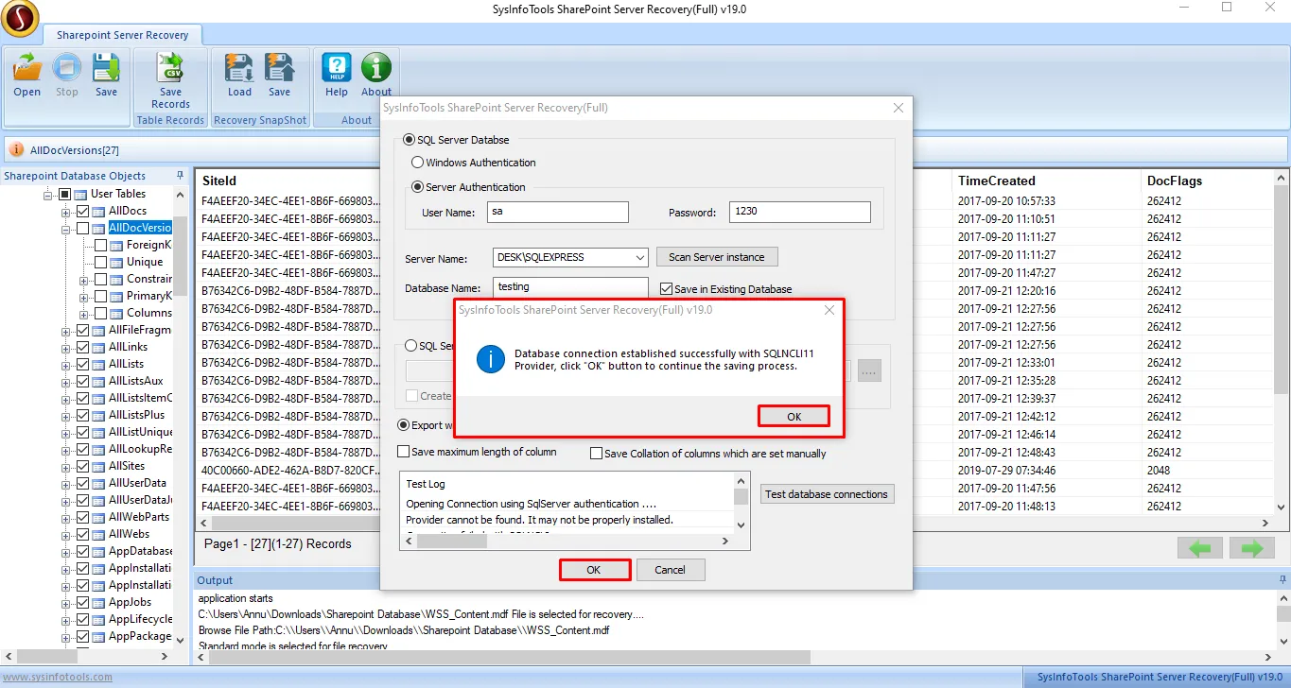The width and height of the screenshot is (1291, 688).
Task: Click the icon beside User Tables node
Action: click(81, 194)
